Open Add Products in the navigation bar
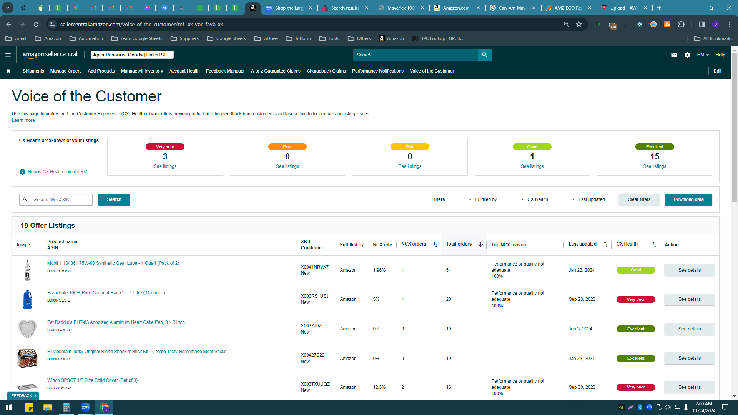The width and height of the screenshot is (738, 415). (x=101, y=71)
